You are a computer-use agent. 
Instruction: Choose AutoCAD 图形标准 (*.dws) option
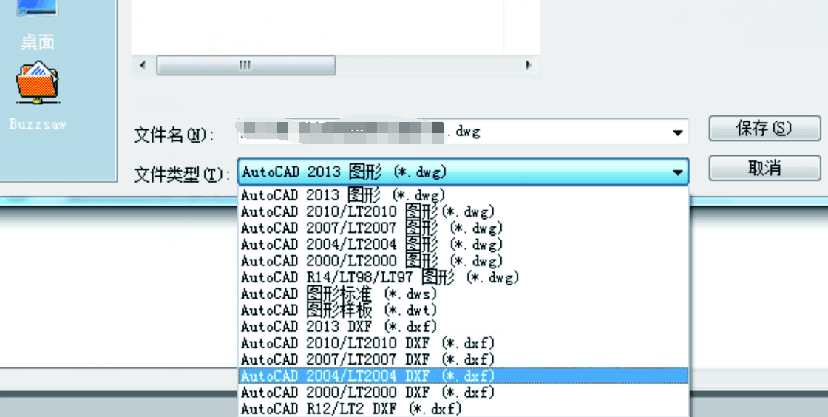pos(464,294)
